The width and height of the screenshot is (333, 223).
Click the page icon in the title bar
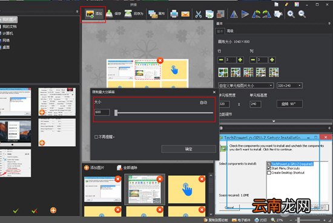point(276,4)
